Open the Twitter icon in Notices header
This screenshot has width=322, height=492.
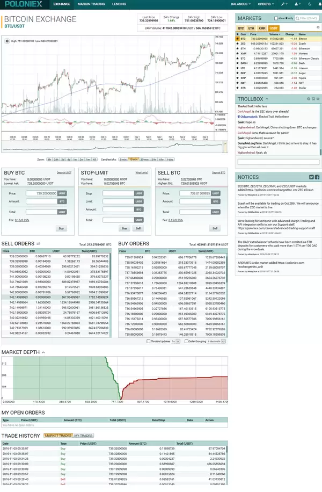point(311,177)
